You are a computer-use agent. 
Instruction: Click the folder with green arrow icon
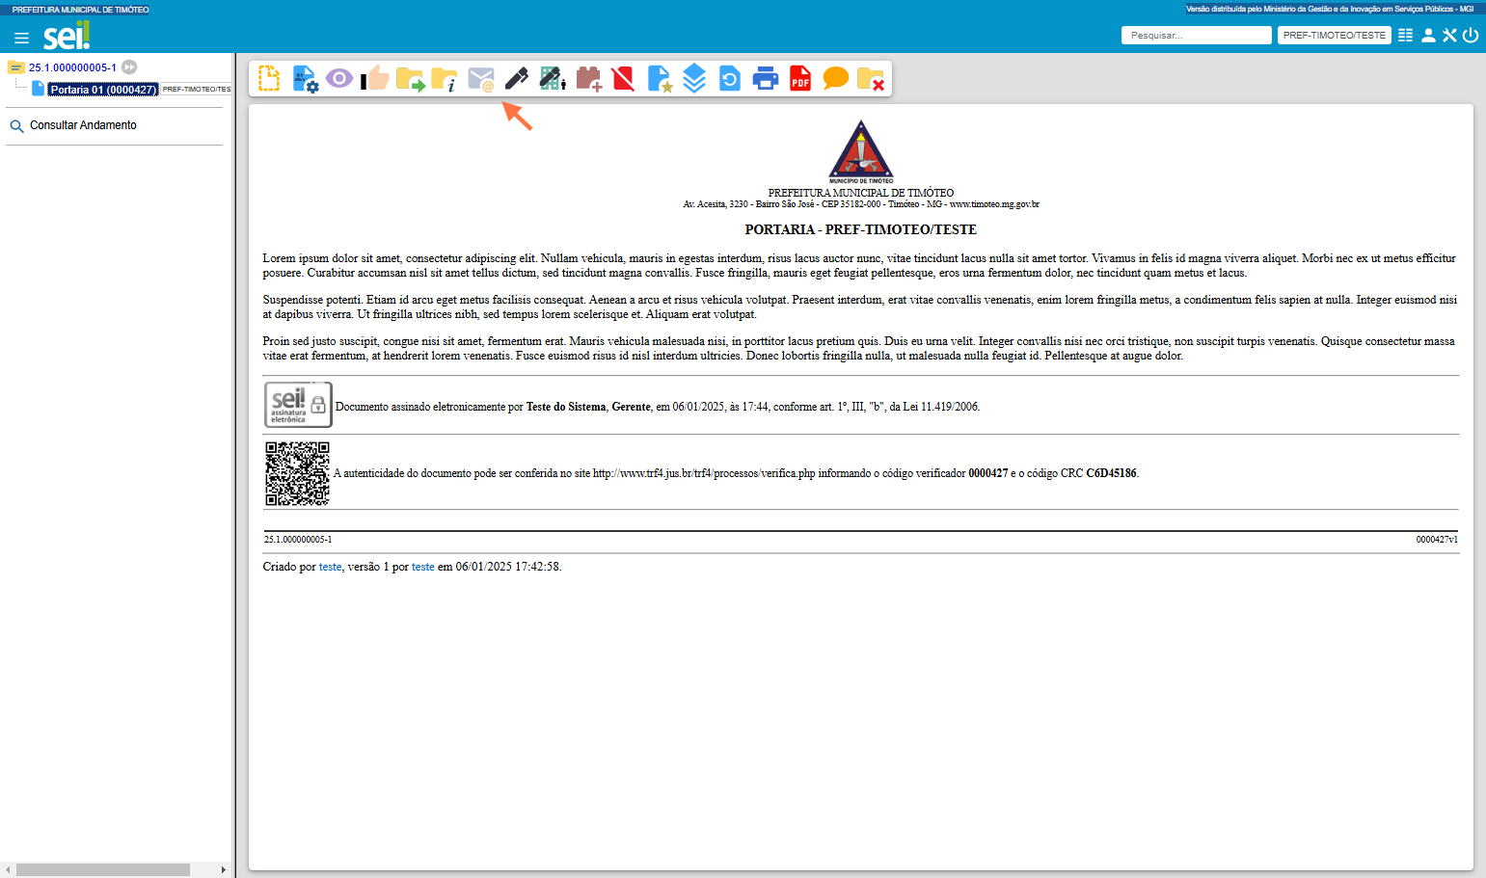(411, 79)
